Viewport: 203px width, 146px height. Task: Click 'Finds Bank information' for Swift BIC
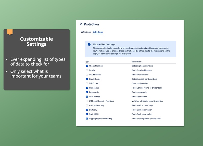[x=142, y=110]
